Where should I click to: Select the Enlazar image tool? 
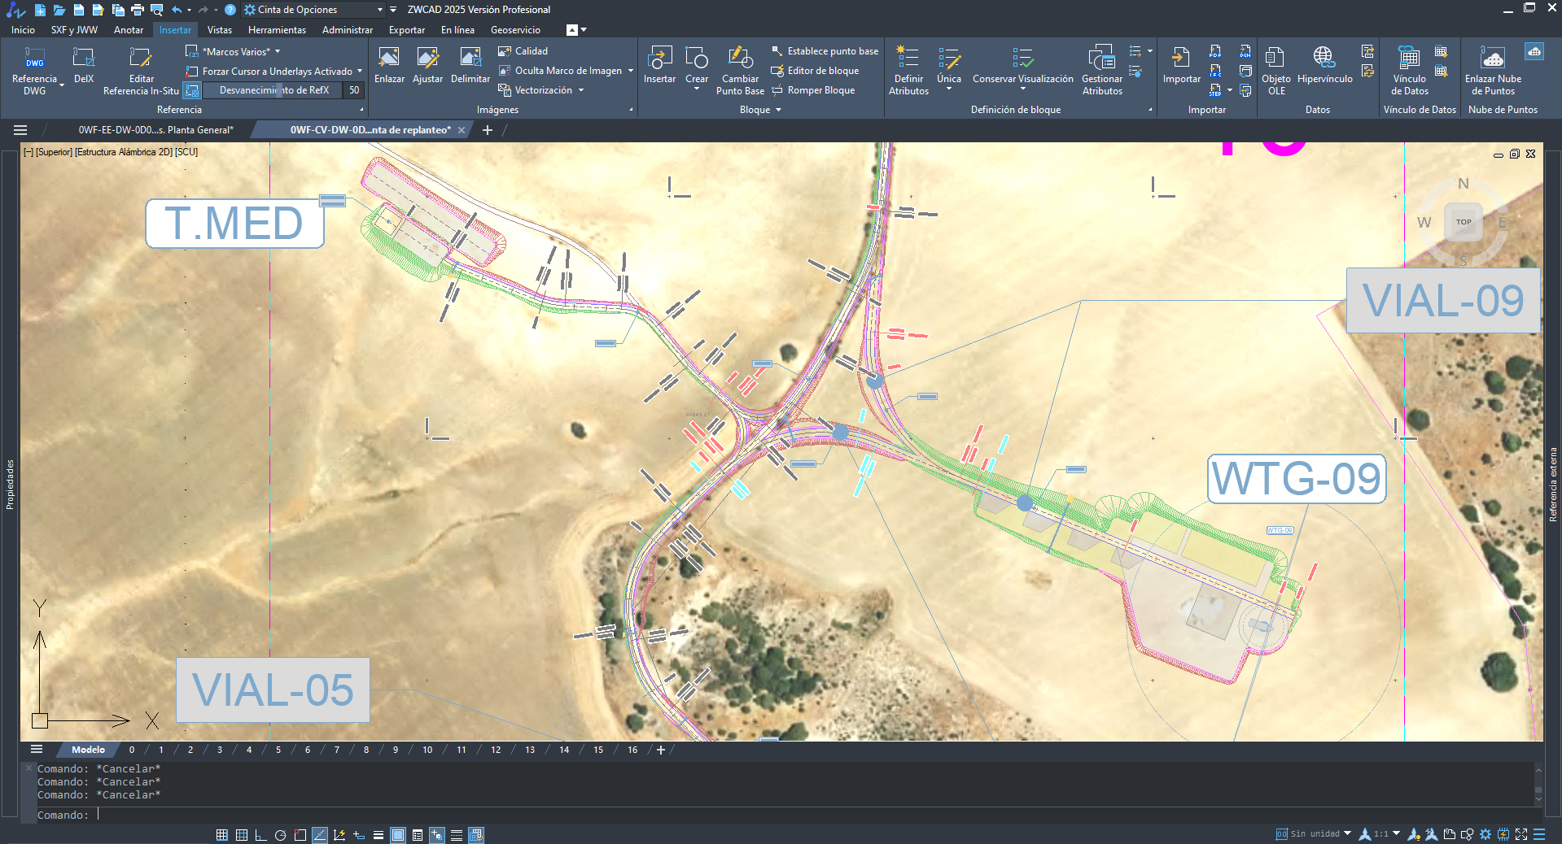(389, 63)
